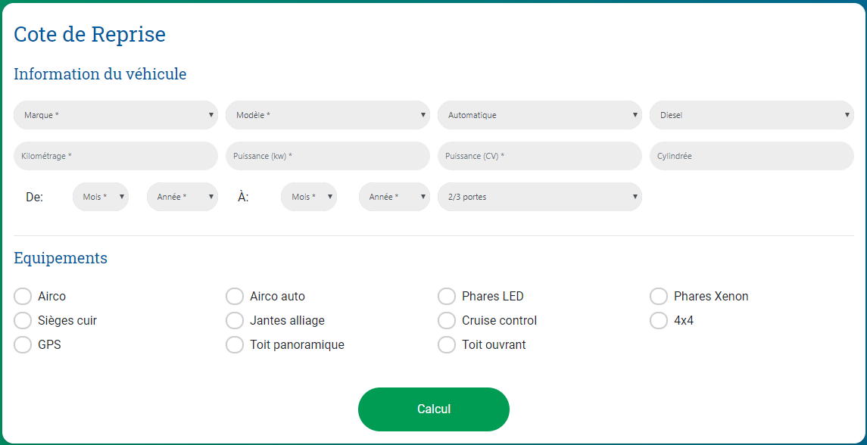Select the 2/3 portes dropdown
Screen dimensions: 867x445
tap(540, 197)
